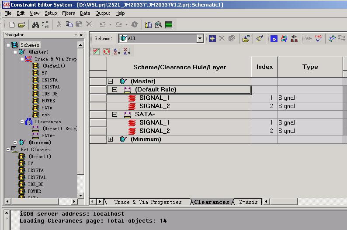Collapse the (Master) row in the table
This screenshot has height=230, width=347.
pos(110,81)
